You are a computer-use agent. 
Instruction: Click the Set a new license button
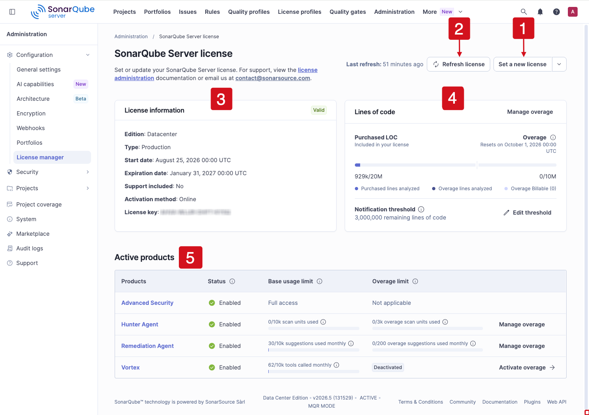coord(523,64)
